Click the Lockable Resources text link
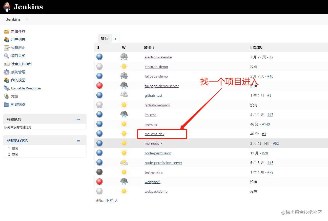Screen dimensions: 328x221 click(x=26, y=88)
